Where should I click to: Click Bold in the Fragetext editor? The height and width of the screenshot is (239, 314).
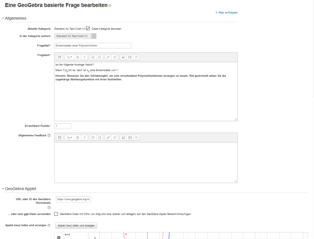[x=78, y=57]
